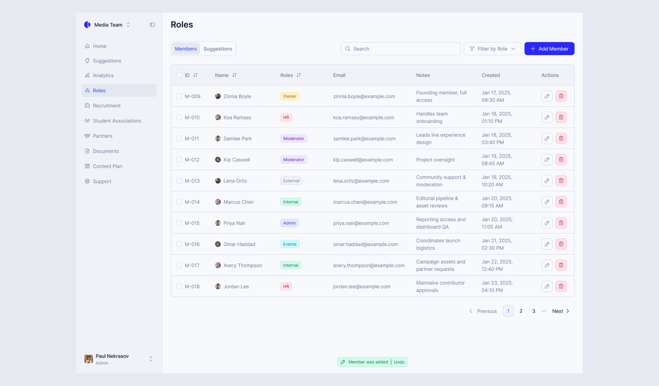Image resolution: width=659 pixels, height=386 pixels.
Task: Edit Koa Ramsey's member entry
Action: [547, 117]
